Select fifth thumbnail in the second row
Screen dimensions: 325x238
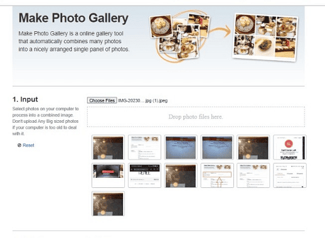tap(253, 175)
